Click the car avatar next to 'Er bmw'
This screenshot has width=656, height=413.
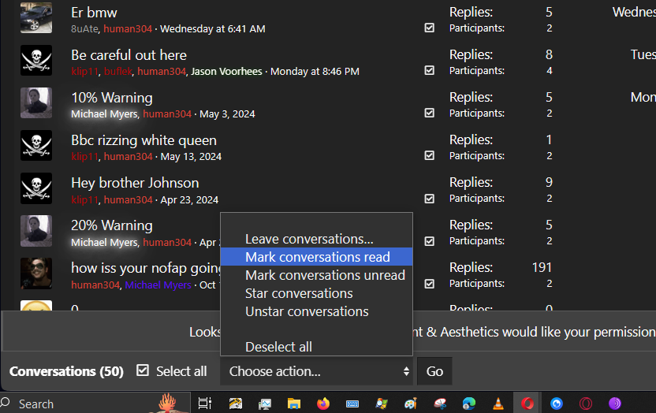pos(36,19)
